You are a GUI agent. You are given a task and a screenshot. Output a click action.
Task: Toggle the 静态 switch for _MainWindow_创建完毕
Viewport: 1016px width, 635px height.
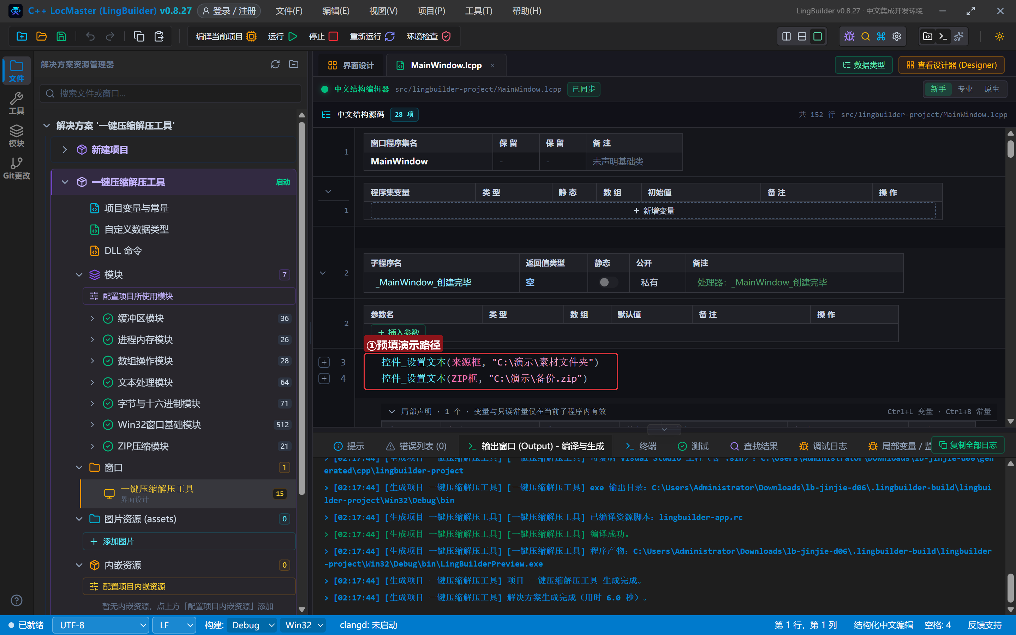[x=608, y=282]
